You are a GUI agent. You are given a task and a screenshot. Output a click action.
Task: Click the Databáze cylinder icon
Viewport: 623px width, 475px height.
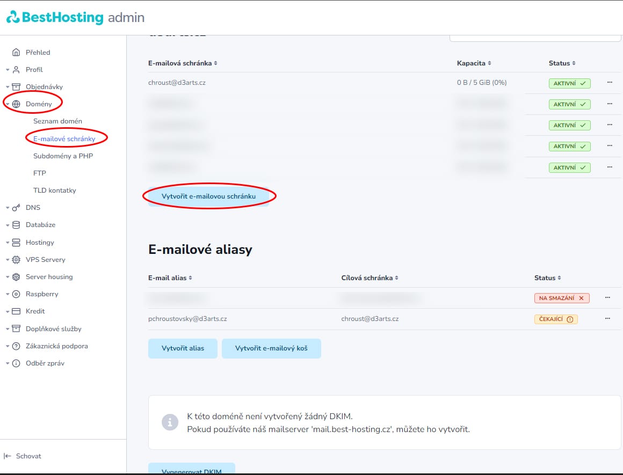(x=16, y=225)
